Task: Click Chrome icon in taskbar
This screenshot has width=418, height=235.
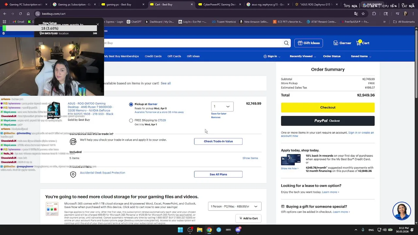Action: (209, 230)
